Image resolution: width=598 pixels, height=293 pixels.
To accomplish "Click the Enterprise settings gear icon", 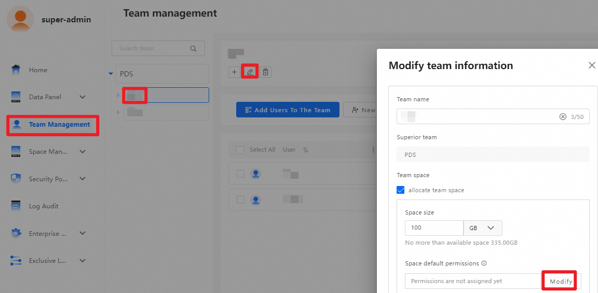I will tap(16, 233).
